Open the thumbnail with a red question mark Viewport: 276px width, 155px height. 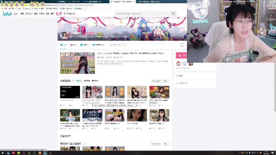click(x=137, y=92)
